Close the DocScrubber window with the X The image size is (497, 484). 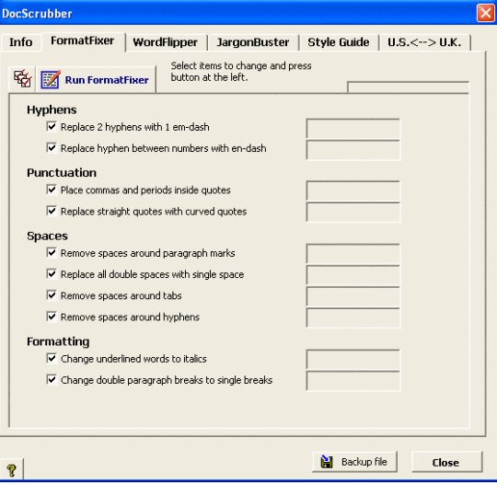click(485, 13)
